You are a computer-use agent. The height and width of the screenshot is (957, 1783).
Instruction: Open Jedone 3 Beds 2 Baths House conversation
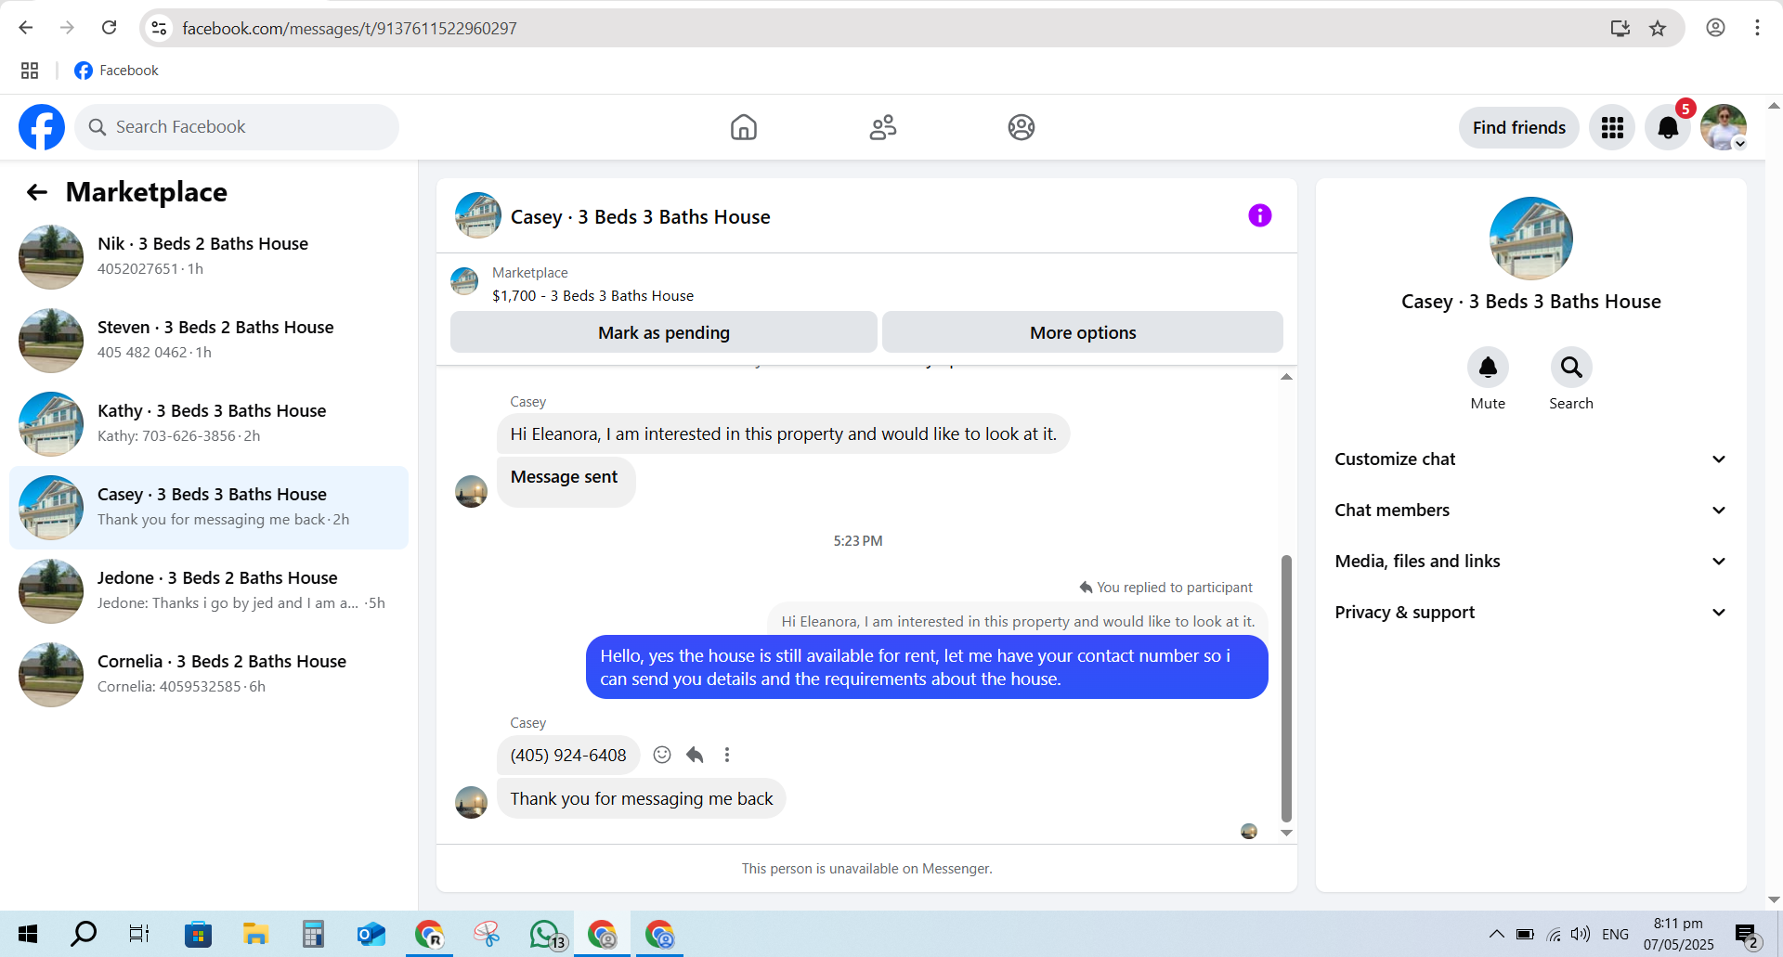(209, 591)
